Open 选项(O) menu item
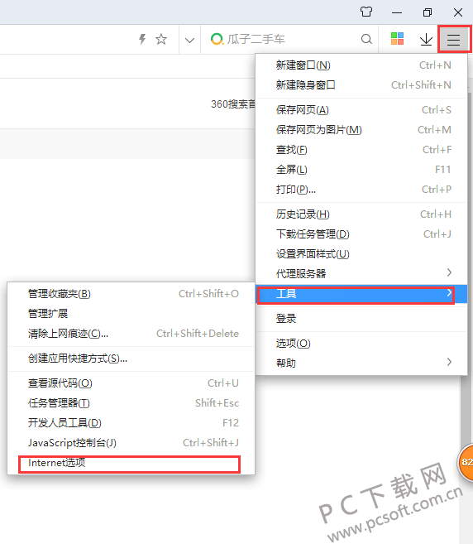Viewport: 473px width, 544px height. pos(361,344)
